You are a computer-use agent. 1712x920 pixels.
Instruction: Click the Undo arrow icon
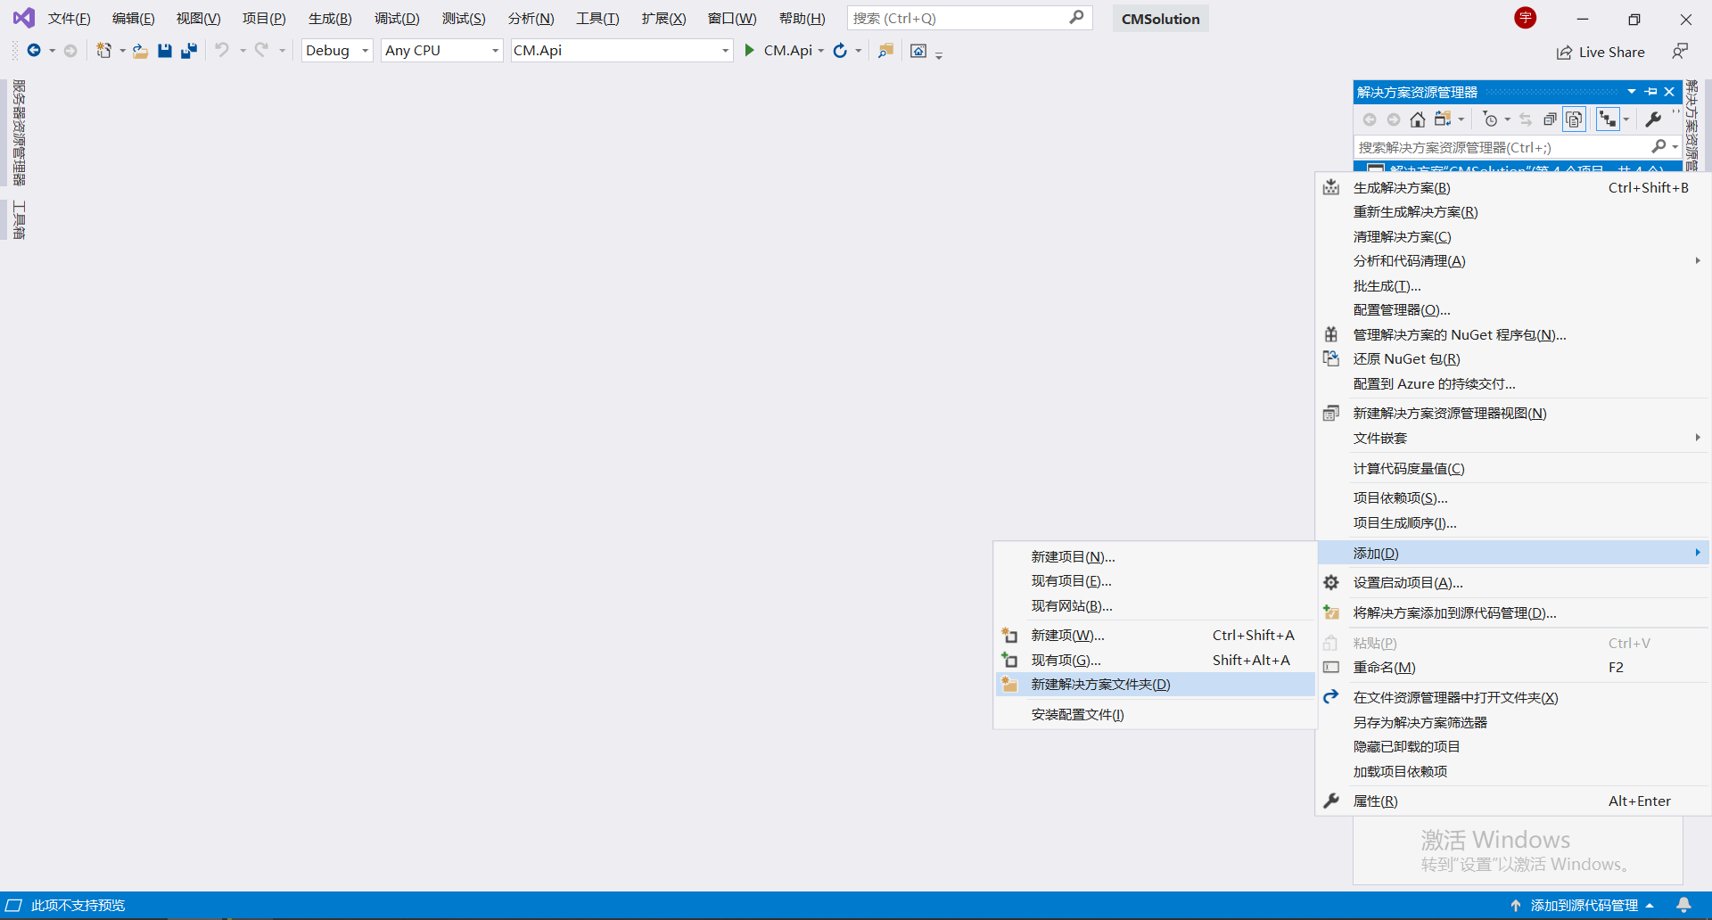click(222, 51)
